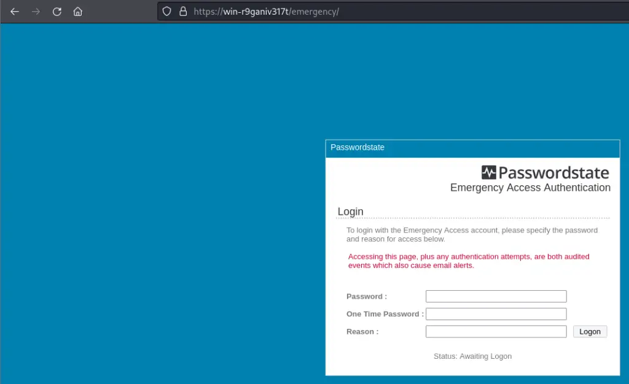
Task: Click the Passwordstate brand name text
Action: [x=553, y=173]
